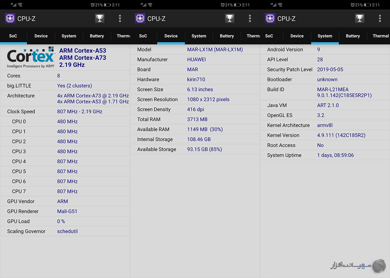Tap Bootloader value 'unknown'
This screenshot has width=390, height=278.
pos(327,79)
